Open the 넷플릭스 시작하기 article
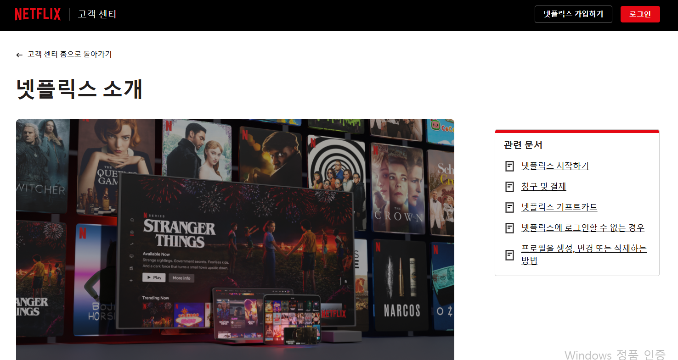This screenshot has width=678, height=360. tap(555, 166)
